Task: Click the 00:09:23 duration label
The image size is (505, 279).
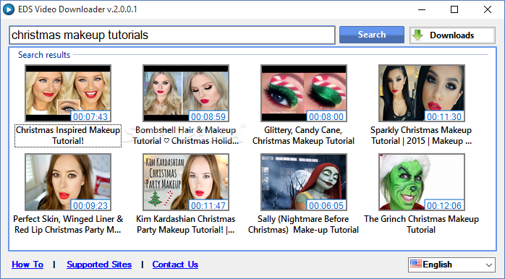Action: (x=90, y=205)
